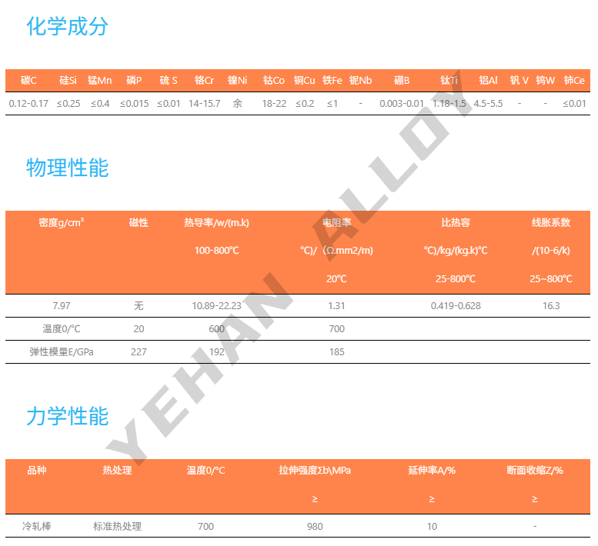Select the 铌Nb column header
Image resolution: width=598 pixels, height=546 pixels.
click(360, 81)
